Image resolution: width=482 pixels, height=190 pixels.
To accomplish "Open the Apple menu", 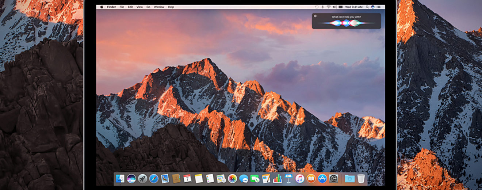I will coord(102,7).
